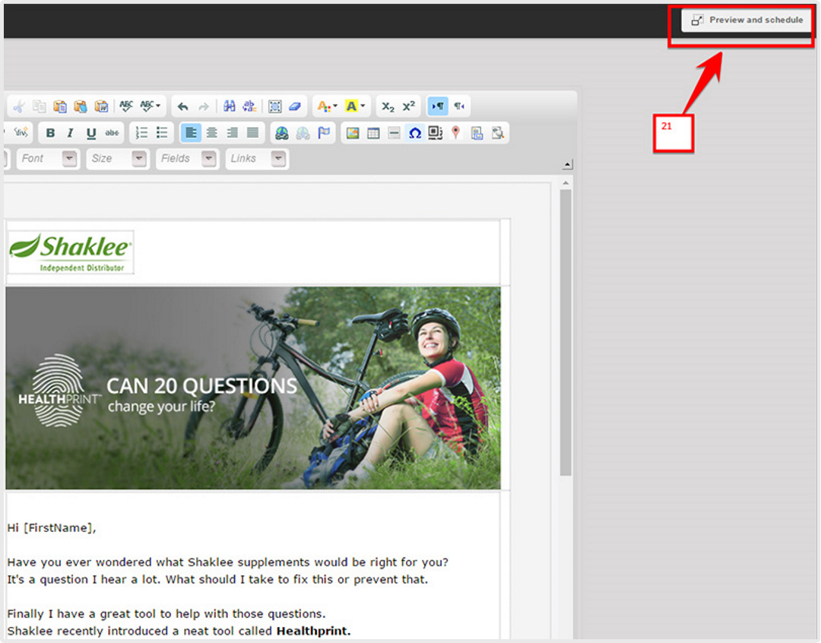821x643 pixels.
Task: Toggle strikethrough formatting
Action: 112,133
